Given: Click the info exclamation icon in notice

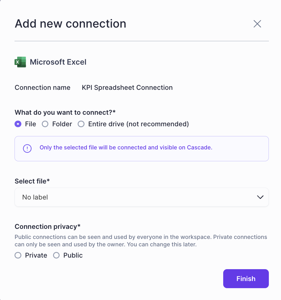Looking at the screenshot, I should click(27, 149).
